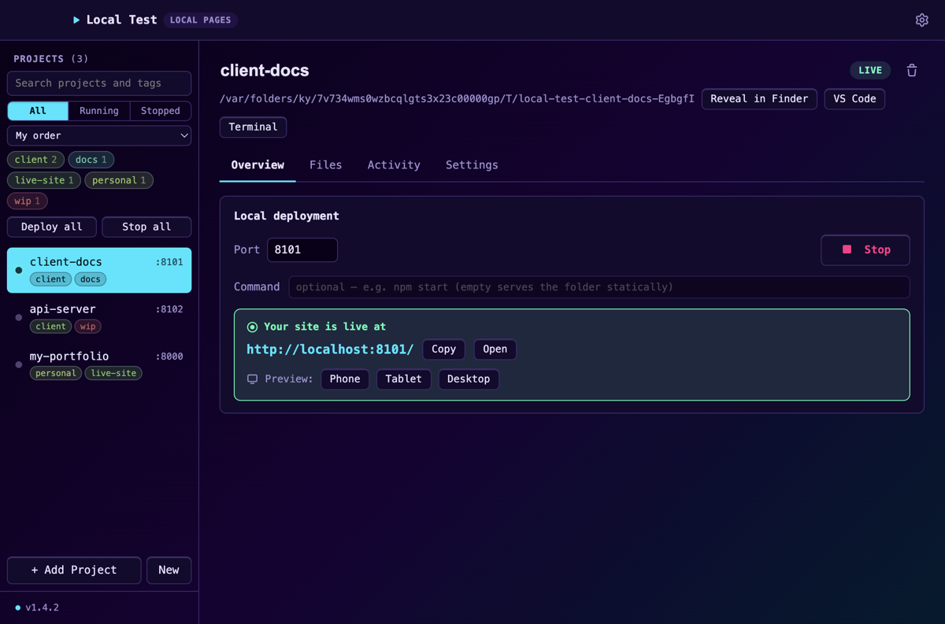Click the Add Project button
The height and width of the screenshot is (624, 945).
(74, 570)
